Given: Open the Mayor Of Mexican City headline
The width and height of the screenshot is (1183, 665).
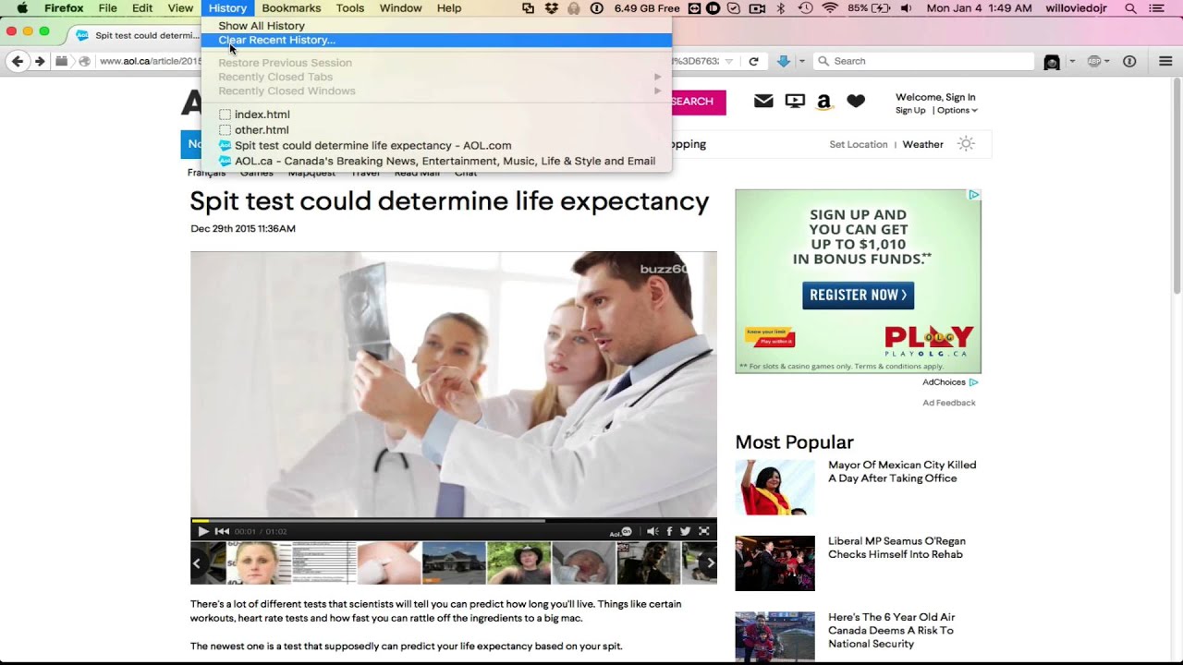Looking at the screenshot, I should tap(902, 472).
